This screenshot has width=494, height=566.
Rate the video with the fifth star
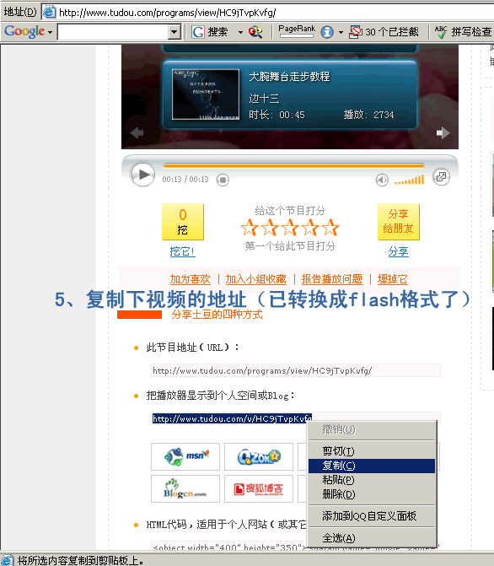click(330, 228)
